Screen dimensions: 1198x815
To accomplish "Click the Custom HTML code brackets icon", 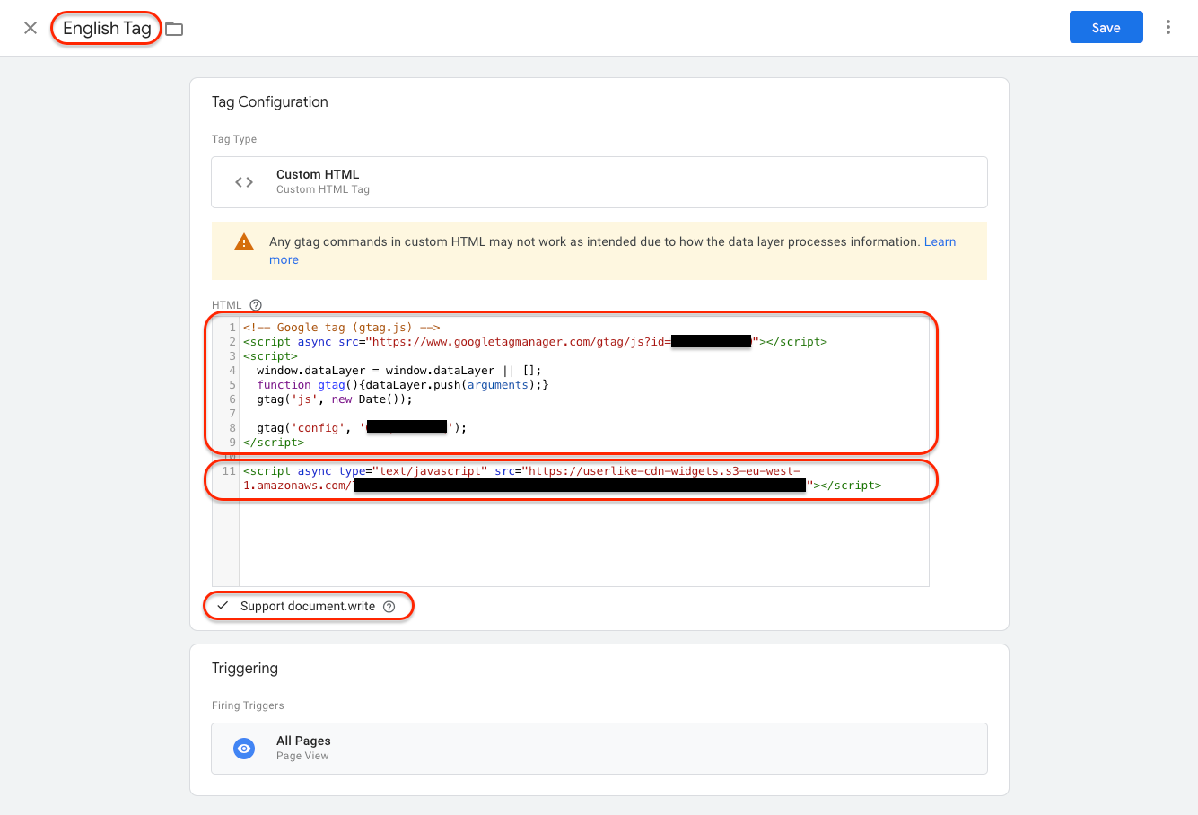I will [244, 182].
